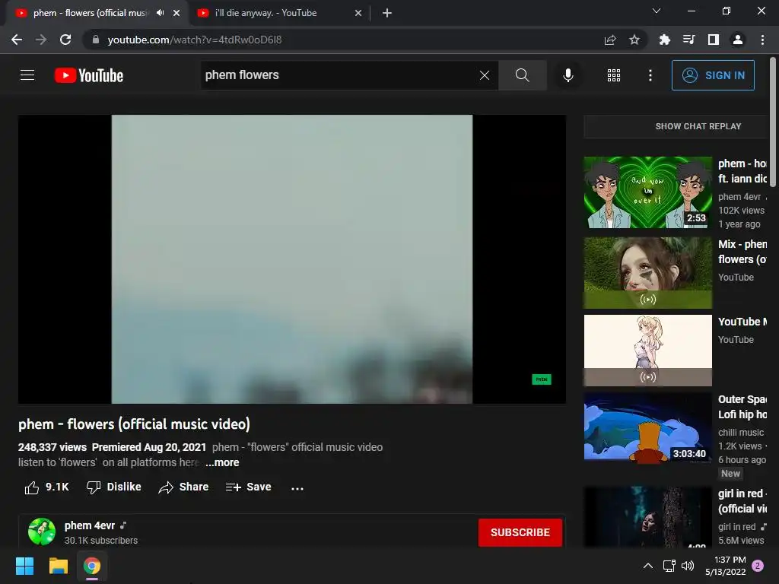
Task: Open network status tray icon
Action: tap(669, 566)
